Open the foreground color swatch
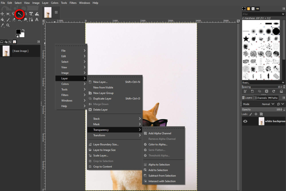 pyautogui.click(x=18, y=32)
